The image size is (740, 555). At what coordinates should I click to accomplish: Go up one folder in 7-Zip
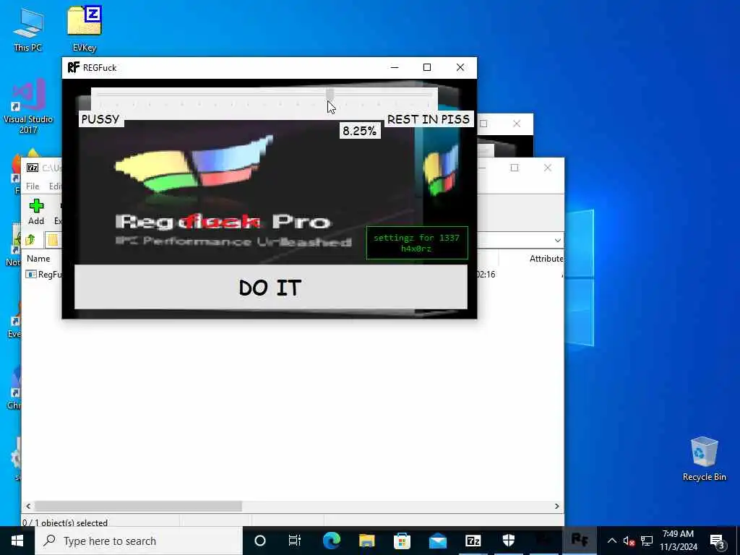coord(30,240)
